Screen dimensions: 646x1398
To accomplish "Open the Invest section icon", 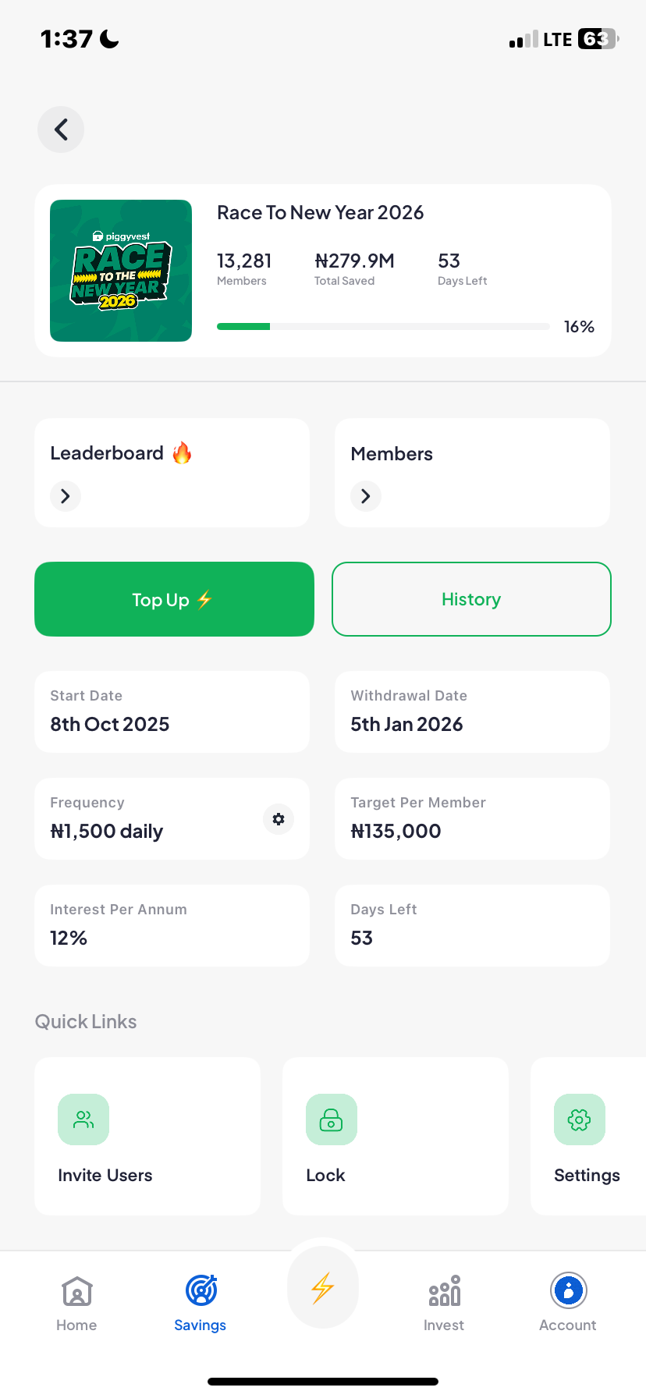I will coord(443,1291).
